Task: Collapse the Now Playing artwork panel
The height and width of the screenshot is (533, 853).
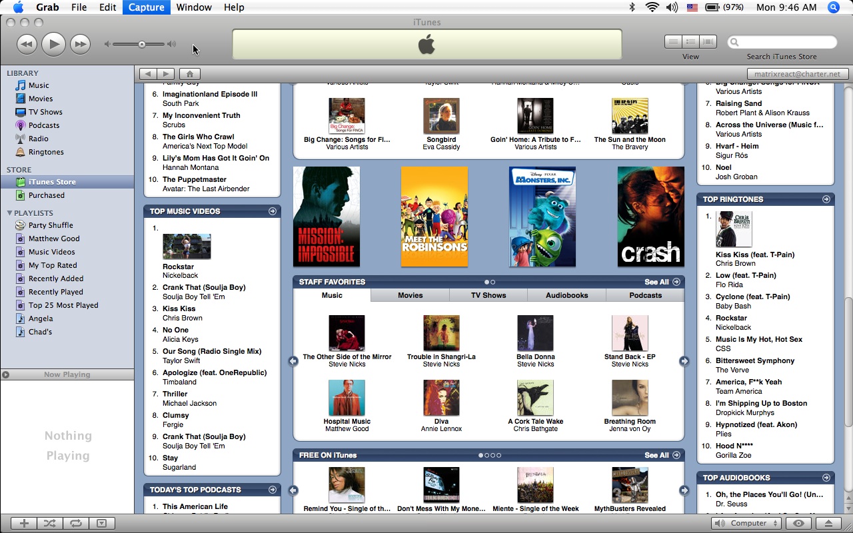Action: tap(6, 374)
